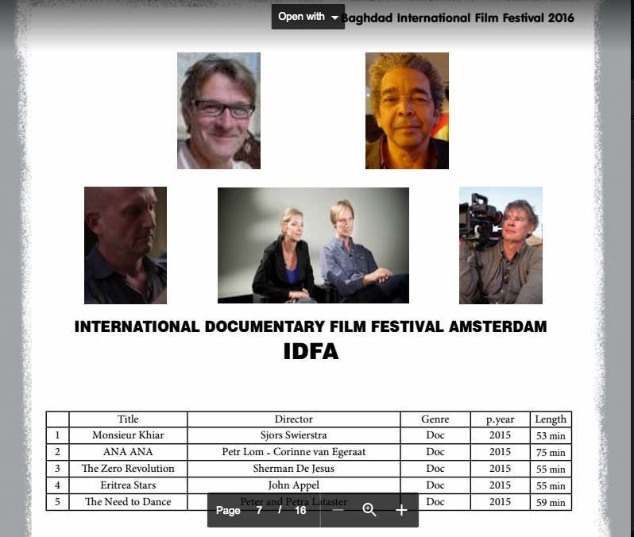634x537 pixels.
Task: Click the Page label in toolbar
Action: tap(228, 511)
